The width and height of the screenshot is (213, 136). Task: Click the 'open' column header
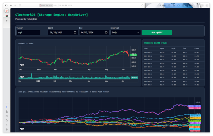click(x=162, y=49)
